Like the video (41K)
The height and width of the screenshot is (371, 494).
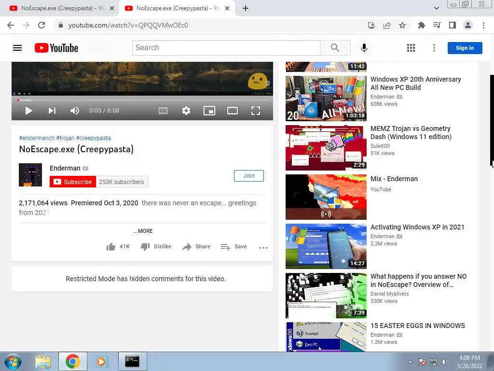point(118,247)
